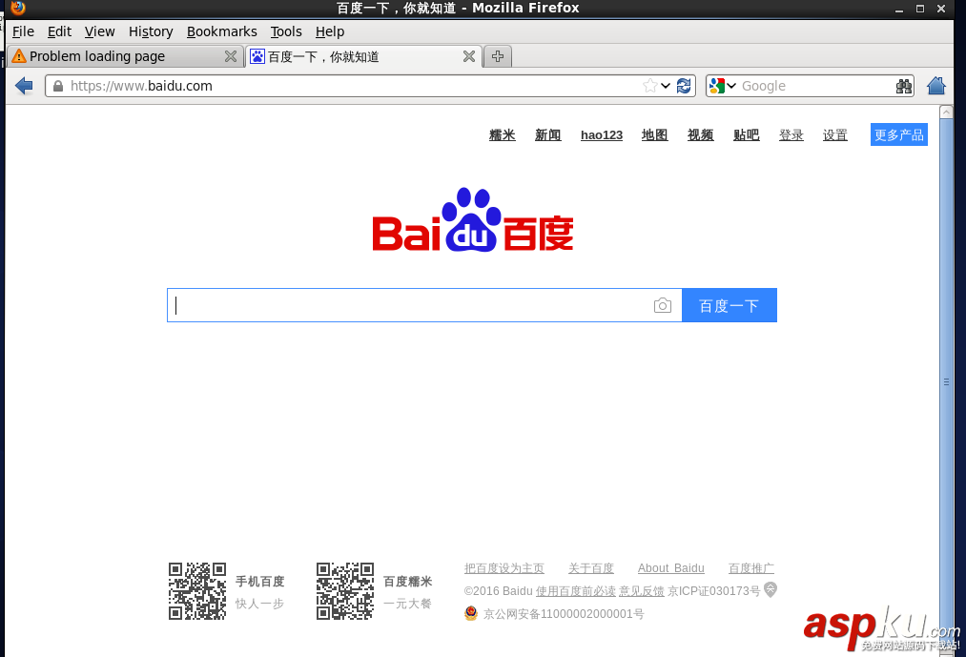
Task: Reload the page with the refresh icon
Action: click(x=683, y=86)
